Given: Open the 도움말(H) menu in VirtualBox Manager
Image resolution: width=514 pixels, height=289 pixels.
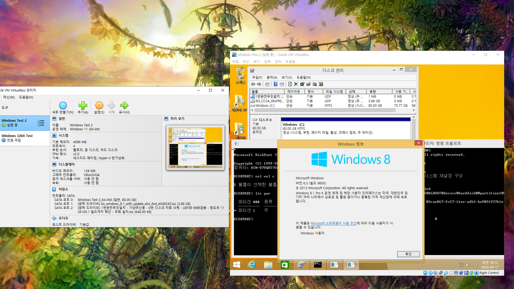Looking at the screenshot, I should [26, 97].
